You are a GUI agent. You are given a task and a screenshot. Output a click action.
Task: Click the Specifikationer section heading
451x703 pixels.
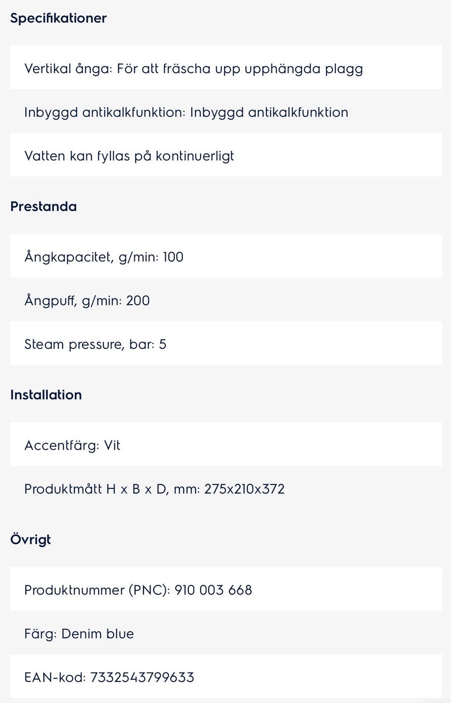click(x=58, y=18)
